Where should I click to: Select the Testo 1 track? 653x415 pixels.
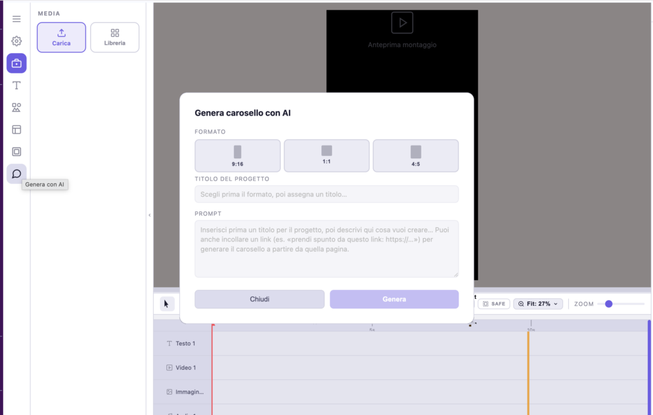[x=183, y=343]
